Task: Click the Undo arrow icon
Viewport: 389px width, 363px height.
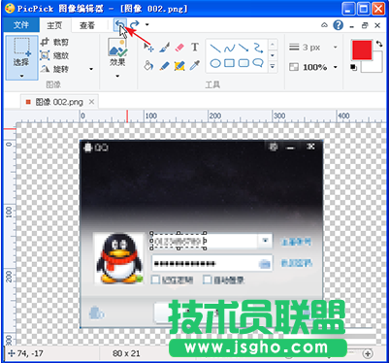Action: pyautogui.click(x=120, y=24)
